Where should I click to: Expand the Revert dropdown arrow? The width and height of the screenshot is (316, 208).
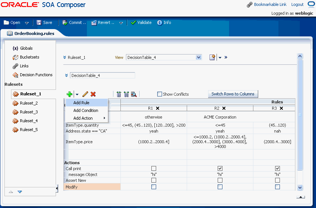pyautogui.click(x=121, y=23)
